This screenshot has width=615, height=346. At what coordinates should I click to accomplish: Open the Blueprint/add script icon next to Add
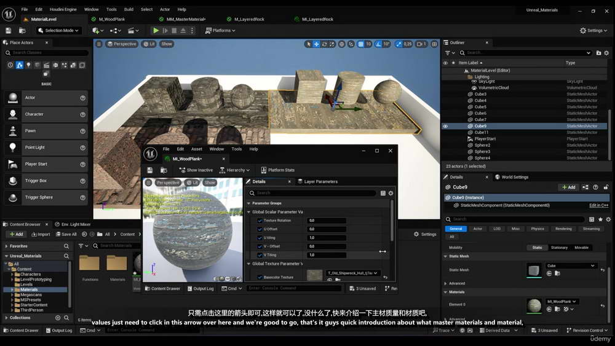[x=585, y=187]
